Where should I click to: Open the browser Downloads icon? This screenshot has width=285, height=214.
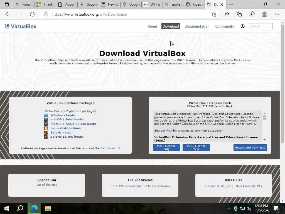[252, 14]
